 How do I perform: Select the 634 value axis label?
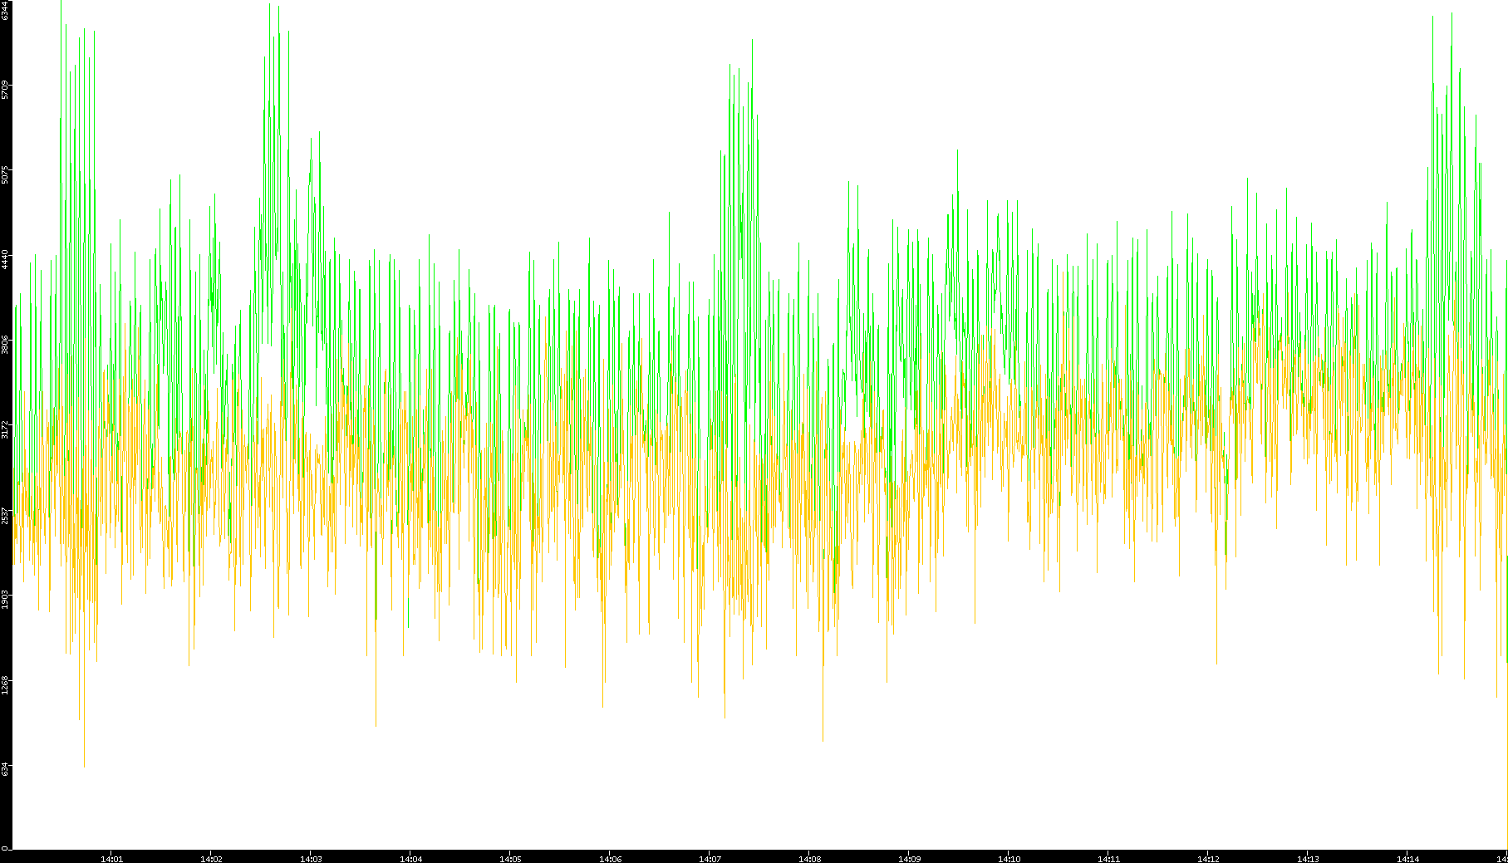click(5, 769)
